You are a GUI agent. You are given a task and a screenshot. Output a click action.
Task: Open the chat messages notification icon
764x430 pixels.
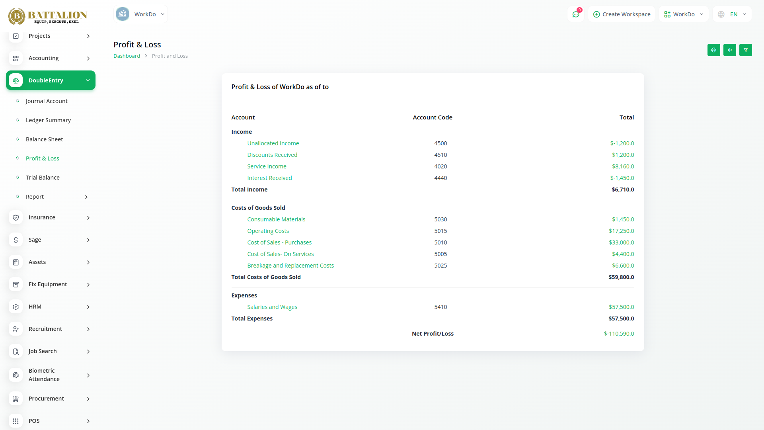click(575, 14)
